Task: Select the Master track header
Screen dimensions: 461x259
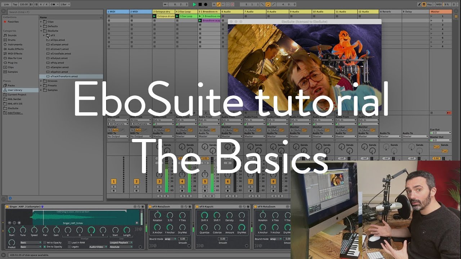Action: (x=440, y=12)
